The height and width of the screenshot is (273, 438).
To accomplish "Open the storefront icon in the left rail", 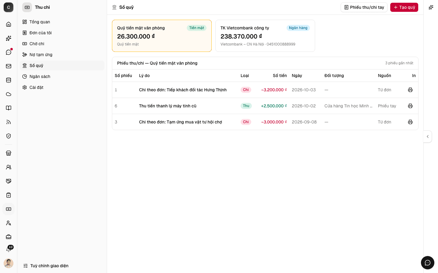I will click(9, 153).
